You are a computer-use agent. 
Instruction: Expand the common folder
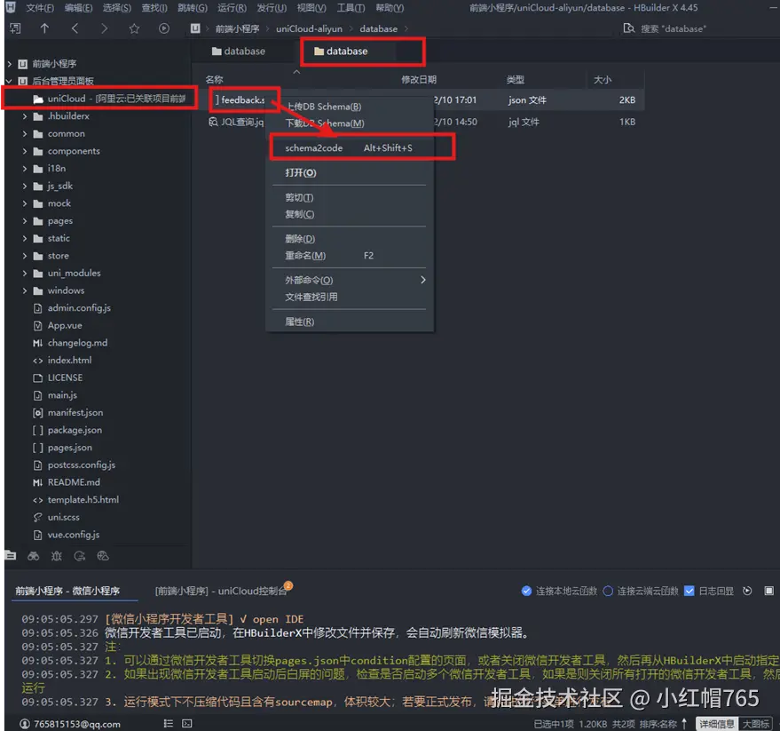point(24,133)
